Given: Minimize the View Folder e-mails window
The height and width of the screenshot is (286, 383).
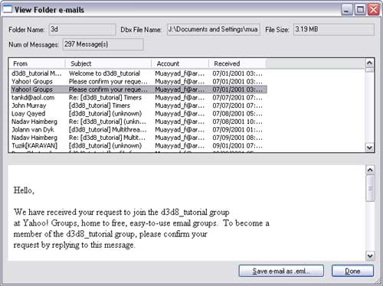Looking at the screenshot, I should tap(347, 10).
